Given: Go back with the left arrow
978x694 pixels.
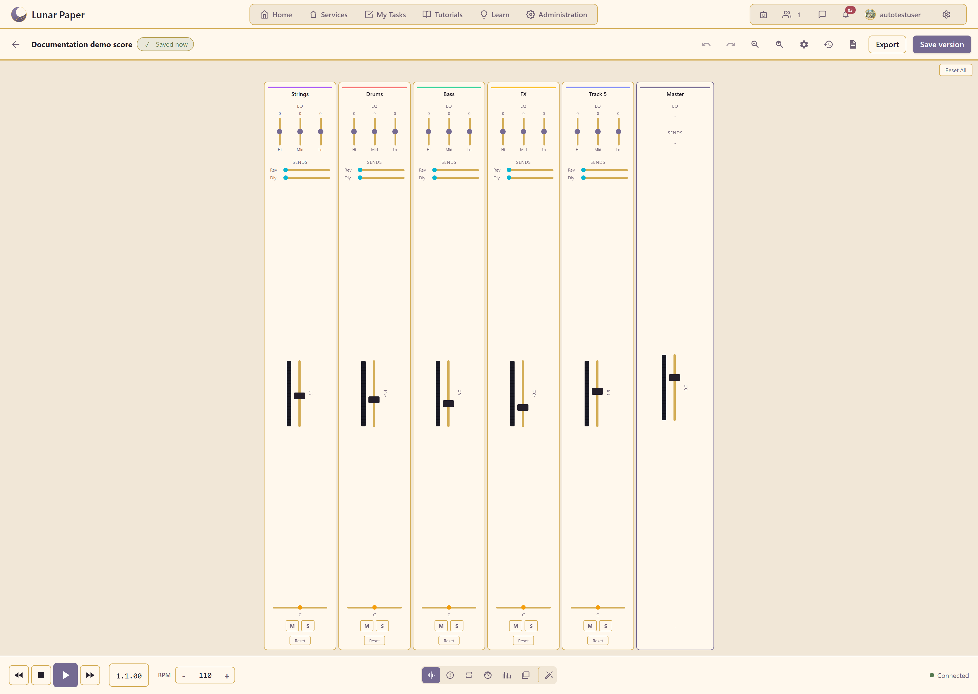Looking at the screenshot, I should click(x=16, y=44).
